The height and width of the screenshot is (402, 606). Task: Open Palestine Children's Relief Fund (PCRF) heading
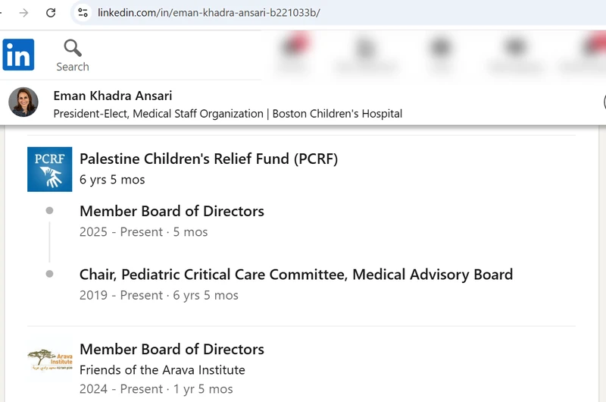(208, 159)
